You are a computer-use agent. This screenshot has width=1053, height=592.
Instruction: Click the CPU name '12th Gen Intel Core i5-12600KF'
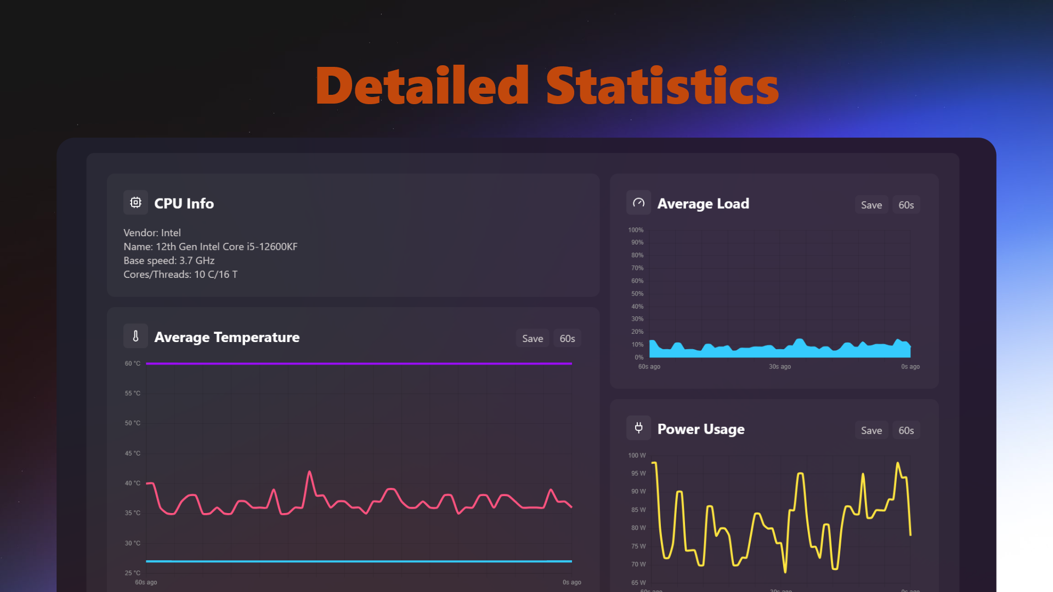[x=210, y=247]
